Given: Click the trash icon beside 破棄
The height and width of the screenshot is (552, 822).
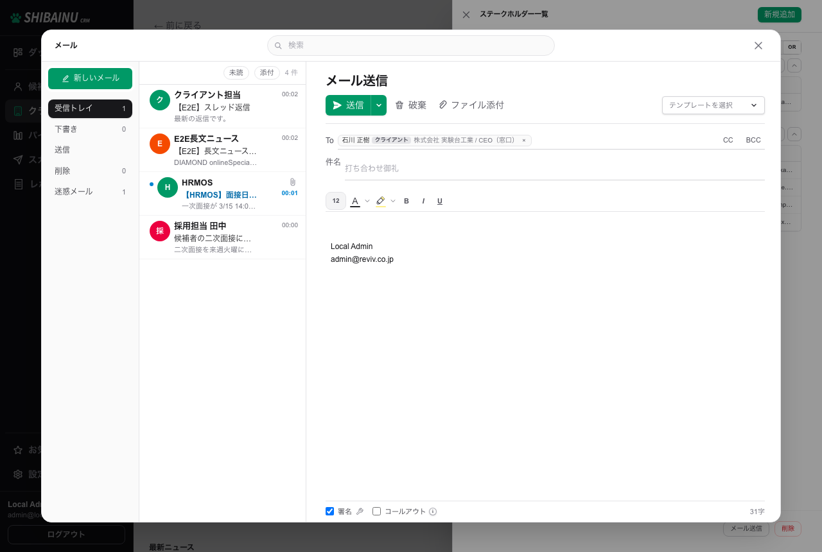Looking at the screenshot, I should [x=399, y=105].
